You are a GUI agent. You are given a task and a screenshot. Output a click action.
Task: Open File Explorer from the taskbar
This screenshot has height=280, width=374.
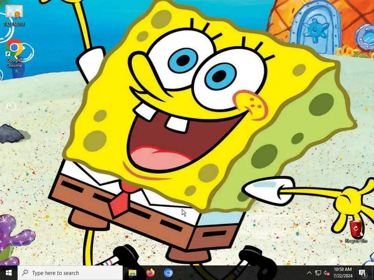pyautogui.click(x=132, y=273)
